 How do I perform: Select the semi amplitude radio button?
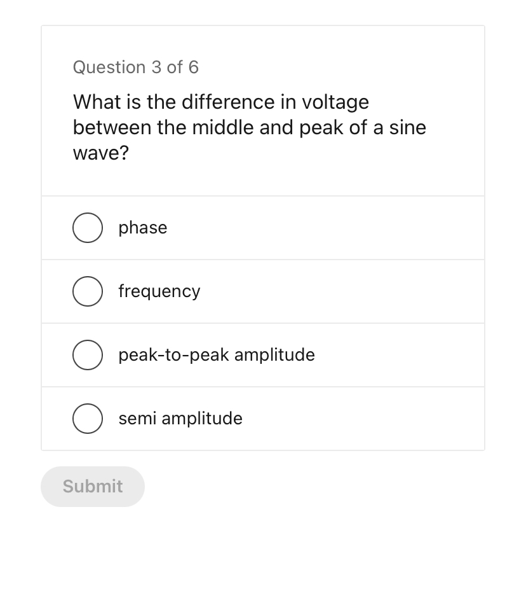click(88, 419)
